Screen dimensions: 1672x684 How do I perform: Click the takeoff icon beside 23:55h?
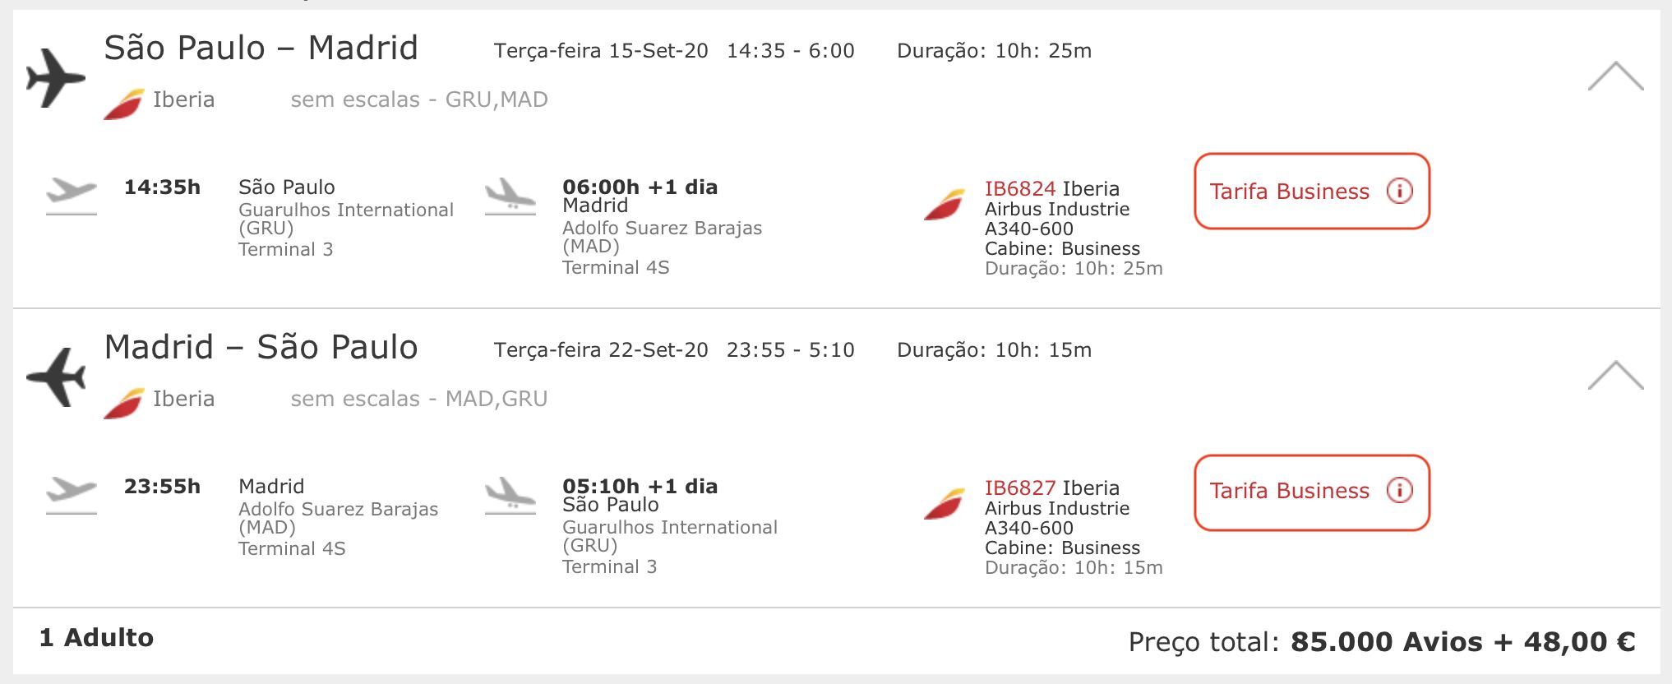pos(72,496)
